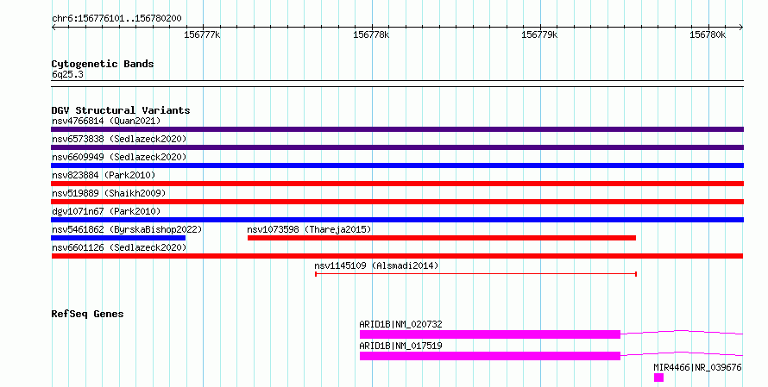768x387 pixels.
Task: Select the ARID1B NM_020732 exon block
Action: (x=490, y=334)
